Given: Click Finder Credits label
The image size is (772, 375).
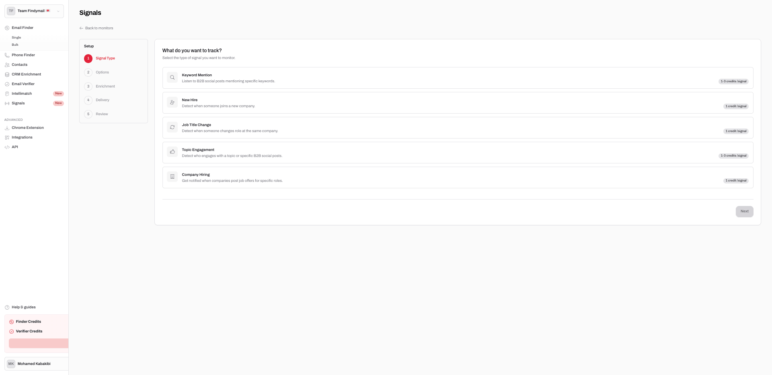Looking at the screenshot, I should pyautogui.click(x=29, y=322).
